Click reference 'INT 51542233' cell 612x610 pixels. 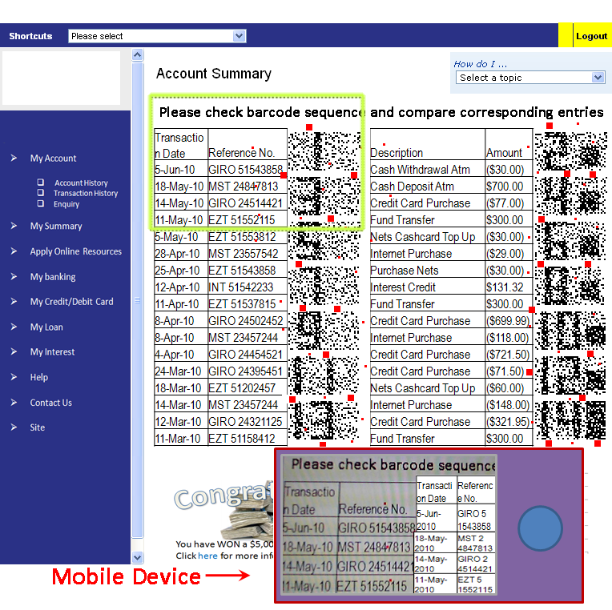(x=247, y=287)
